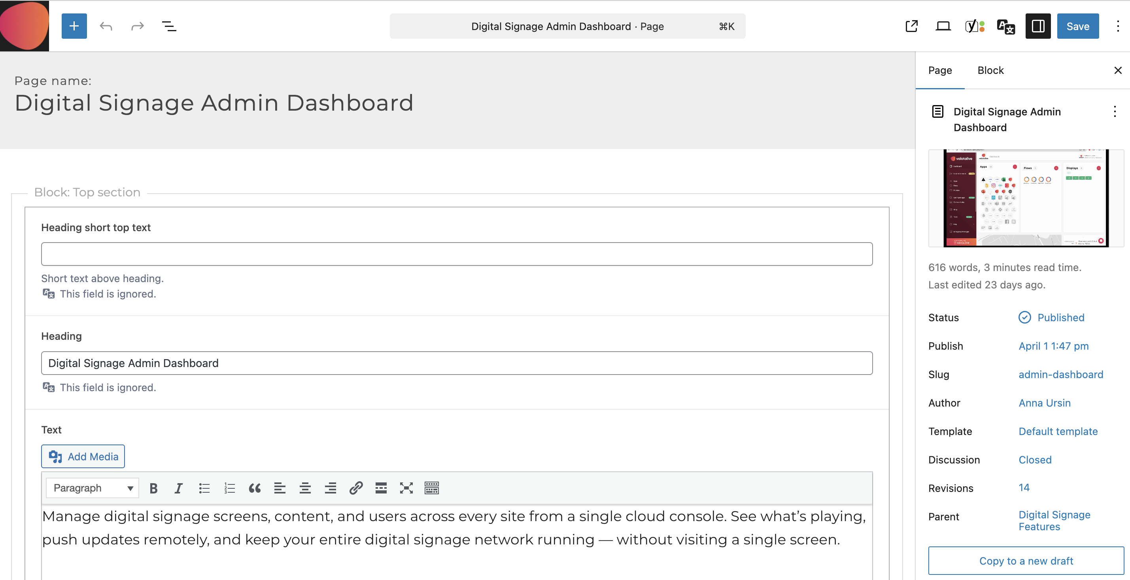This screenshot has height=580, width=1130.
Task: Toggle the extended editor toolbar
Action: point(432,488)
